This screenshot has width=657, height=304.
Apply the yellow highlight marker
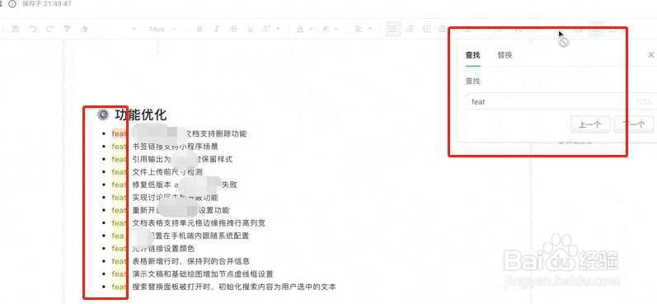(325, 29)
